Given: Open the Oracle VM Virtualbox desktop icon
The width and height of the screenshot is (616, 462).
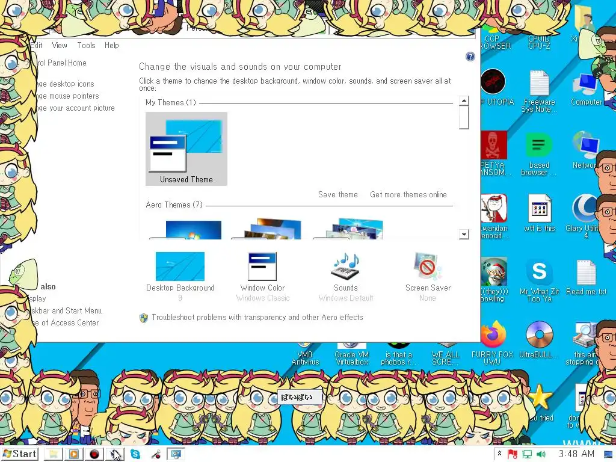Looking at the screenshot, I should point(351,354).
